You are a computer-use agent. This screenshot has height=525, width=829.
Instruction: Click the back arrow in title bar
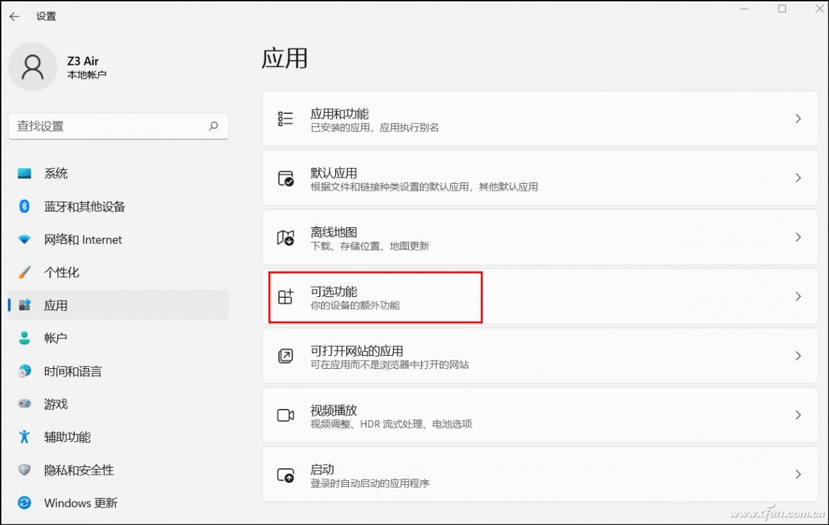[15, 16]
